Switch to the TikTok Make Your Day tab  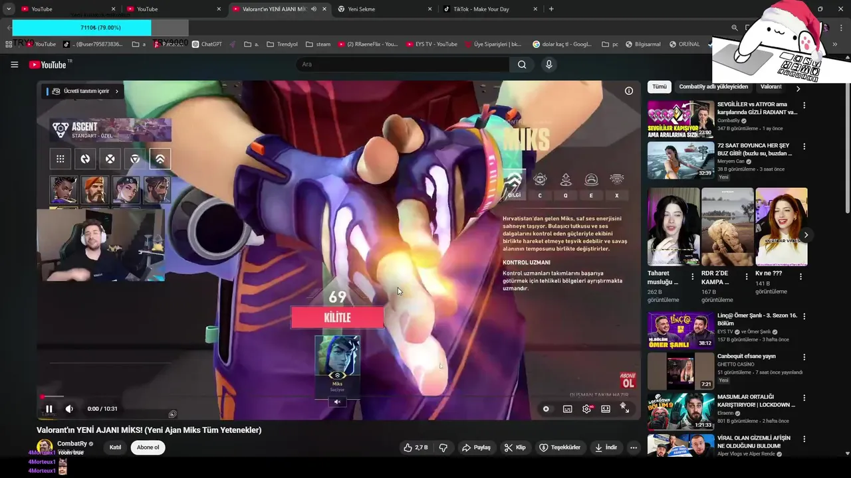pyautogui.click(x=490, y=9)
